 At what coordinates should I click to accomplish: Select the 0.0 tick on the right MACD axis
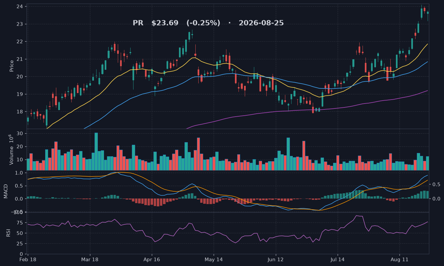(436, 199)
